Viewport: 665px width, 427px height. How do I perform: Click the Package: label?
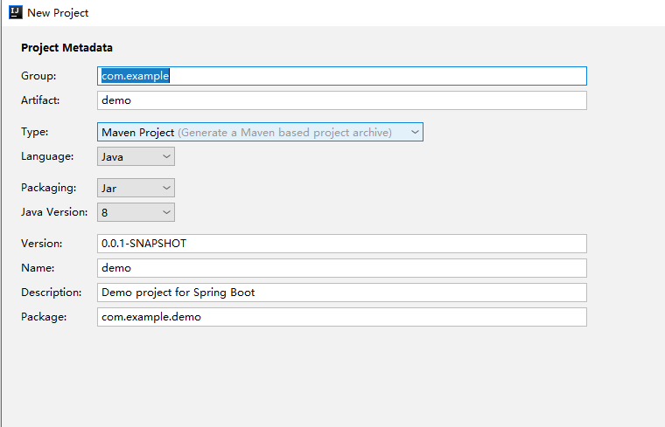coord(44,317)
